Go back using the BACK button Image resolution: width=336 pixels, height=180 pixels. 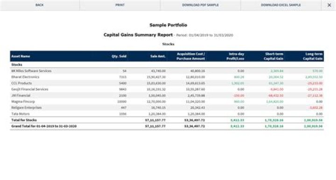pos(40,5)
